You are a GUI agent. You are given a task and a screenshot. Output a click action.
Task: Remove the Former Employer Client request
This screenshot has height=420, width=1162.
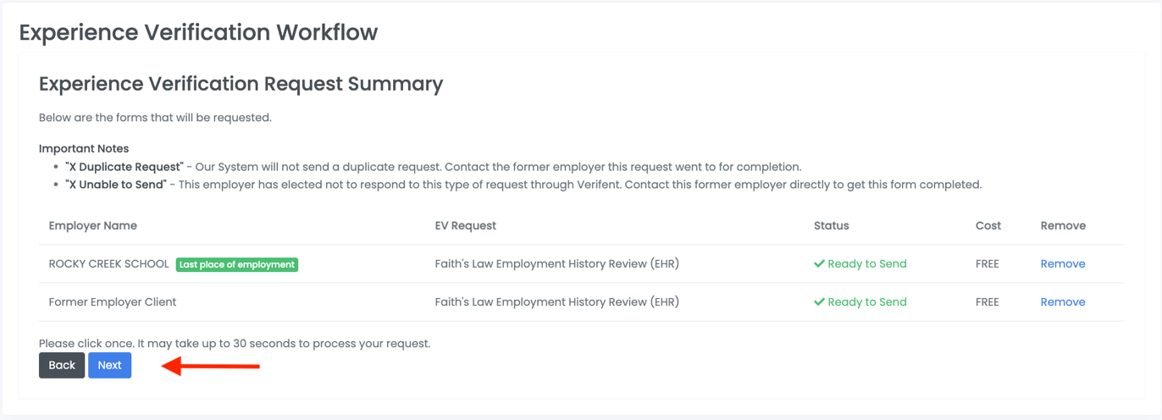[x=1062, y=302]
